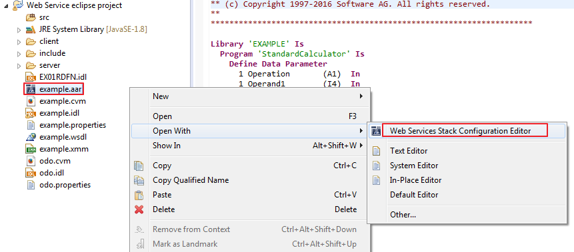Click the Copy icon in context menu

click(x=139, y=166)
